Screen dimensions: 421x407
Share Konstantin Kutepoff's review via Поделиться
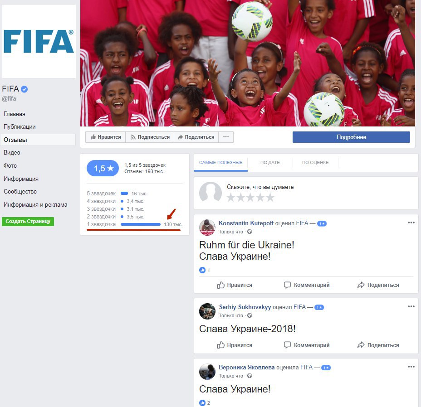pyautogui.click(x=378, y=285)
